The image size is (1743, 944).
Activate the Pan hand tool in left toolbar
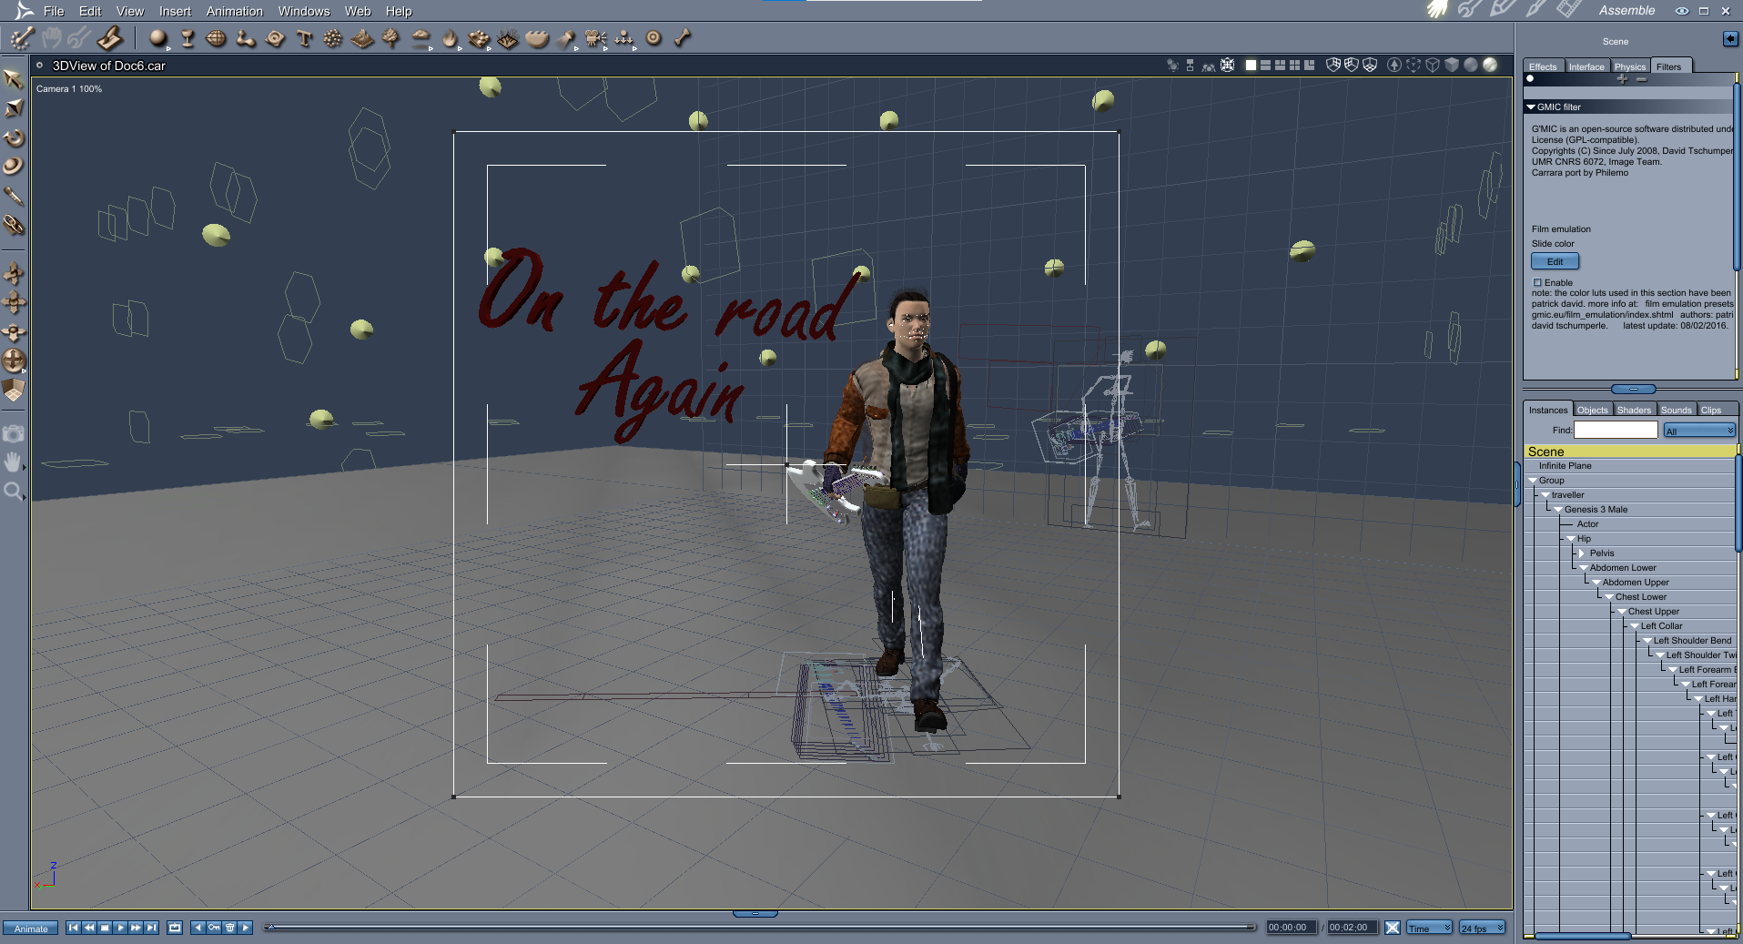point(13,462)
